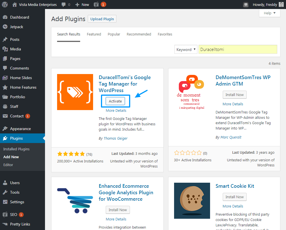
Task: Click Howdy, Freddy account menu
Action: pos(265,5)
